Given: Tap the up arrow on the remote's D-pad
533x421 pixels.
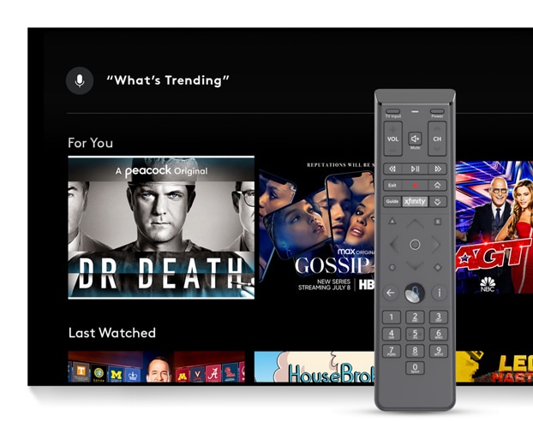Looking at the screenshot, I should (x=415, y=223).
